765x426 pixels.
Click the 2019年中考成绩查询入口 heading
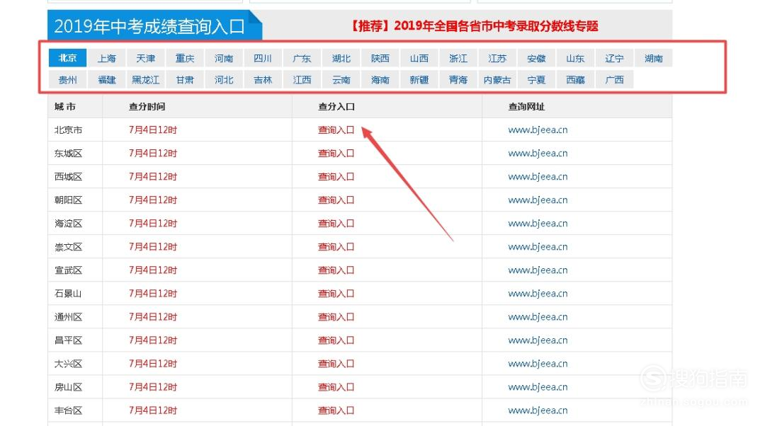click(x=149, y=26)
